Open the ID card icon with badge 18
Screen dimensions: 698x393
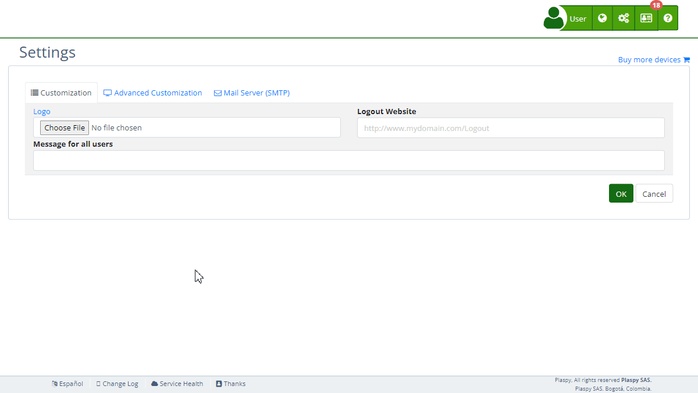(x=646, y=18)
